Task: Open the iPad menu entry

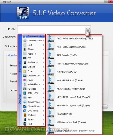Action: tap(34, 124)
